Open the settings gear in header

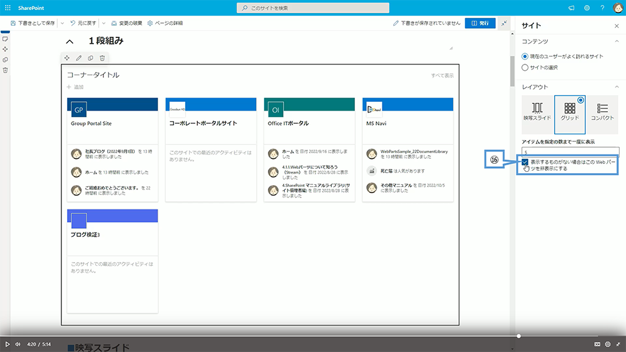(x=587, y=8)
